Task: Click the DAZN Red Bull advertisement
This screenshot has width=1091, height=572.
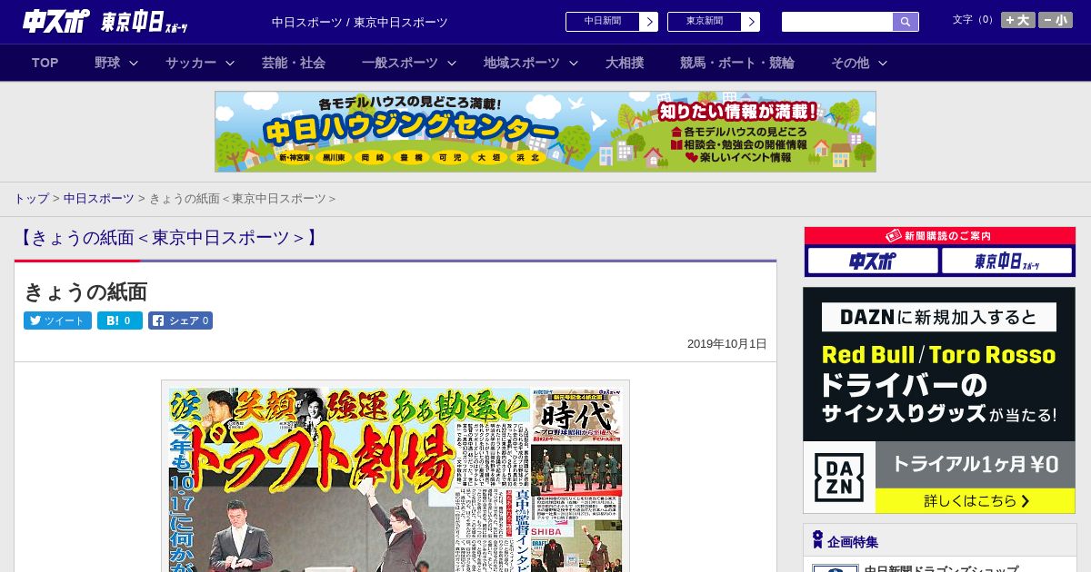Action: pos(939,400)
